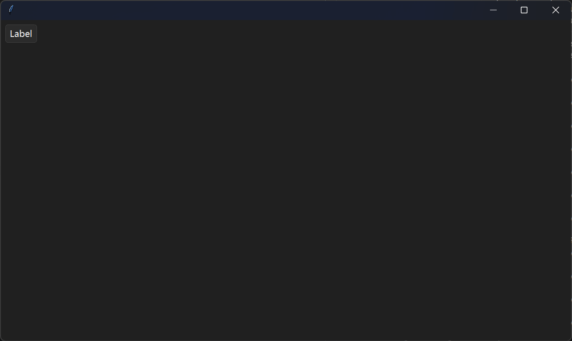This screenshot has height=341, width=572.
Task: Click the square maximize icon
Action: pos(524,10)
